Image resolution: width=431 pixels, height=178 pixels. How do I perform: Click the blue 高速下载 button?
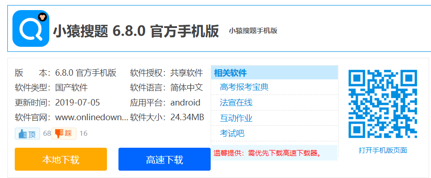pyautogui.click(x=165, y=159)
